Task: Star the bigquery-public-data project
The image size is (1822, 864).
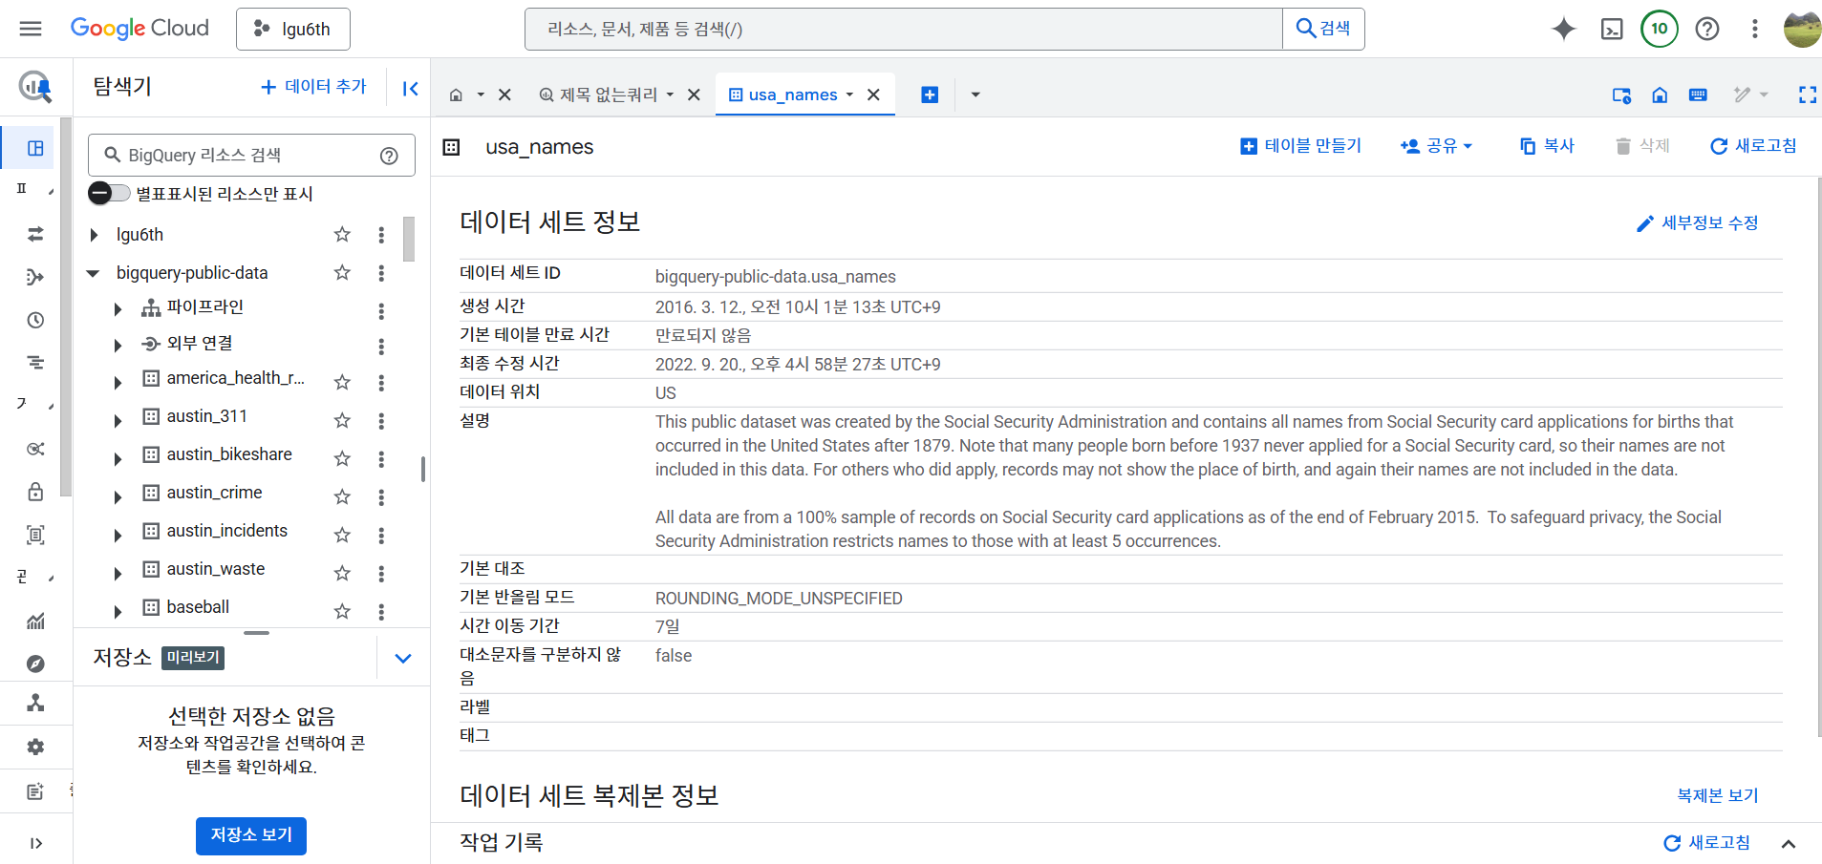Action: (342, 273)
